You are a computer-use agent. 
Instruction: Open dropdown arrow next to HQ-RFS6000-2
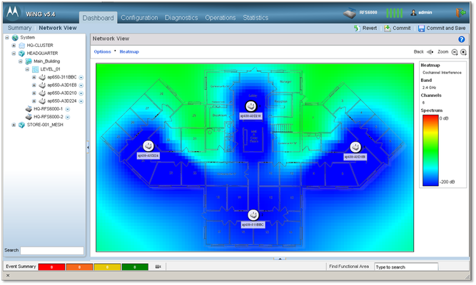(x=68, y=117)
